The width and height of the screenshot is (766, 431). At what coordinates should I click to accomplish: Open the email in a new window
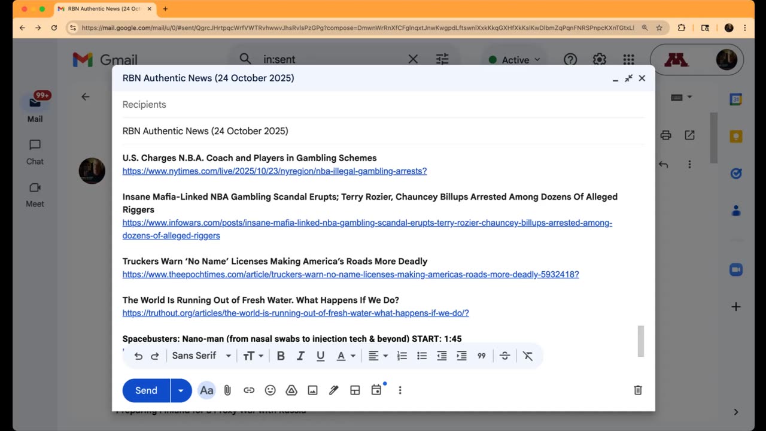[689, 135]
